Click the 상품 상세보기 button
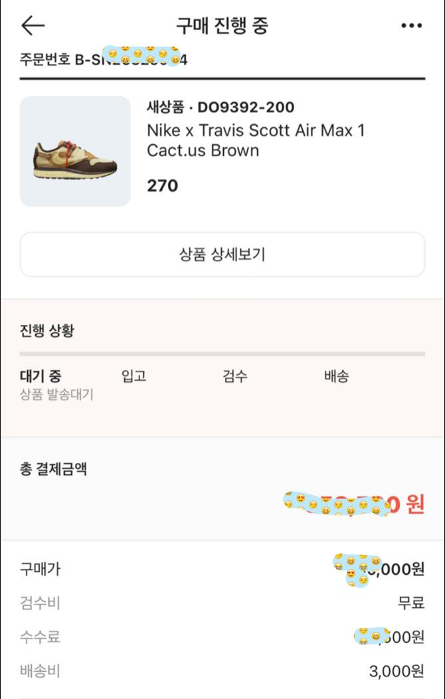The width and height of the screenshot is (445, 699). [222, 254]
